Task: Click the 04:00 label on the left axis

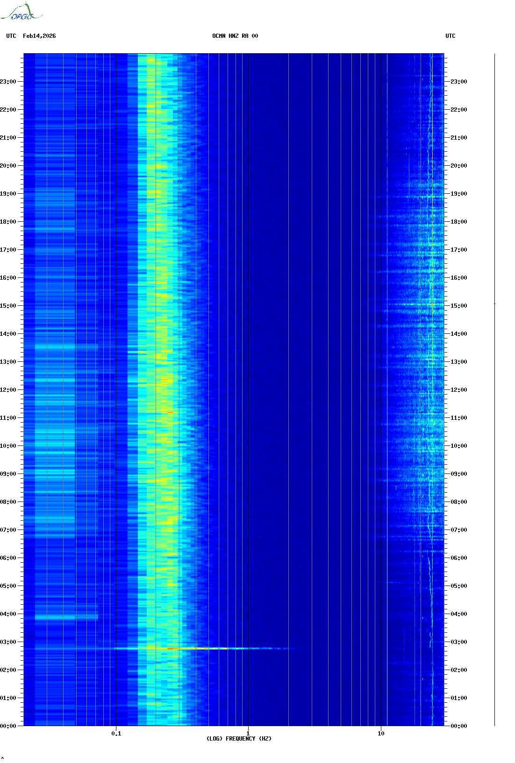Action: (x=8, y=614)
